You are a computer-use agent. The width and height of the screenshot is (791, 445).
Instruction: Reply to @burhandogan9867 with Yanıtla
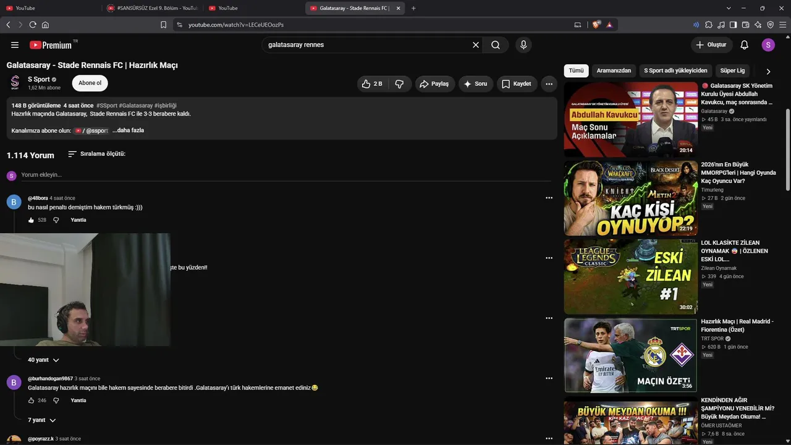click(78, 400)
